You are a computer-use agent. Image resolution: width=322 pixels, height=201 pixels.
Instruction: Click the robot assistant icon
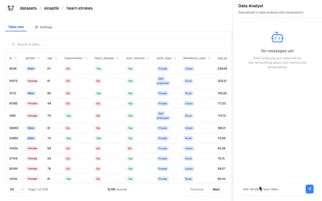[277, 37]
